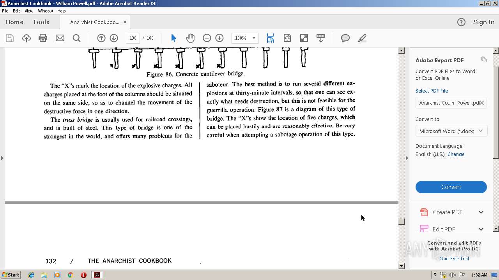Image resolution: width=499 pixels, height=280 pixels.
Task: Activate the Hand pan tool
Action: tap(190, 38)
